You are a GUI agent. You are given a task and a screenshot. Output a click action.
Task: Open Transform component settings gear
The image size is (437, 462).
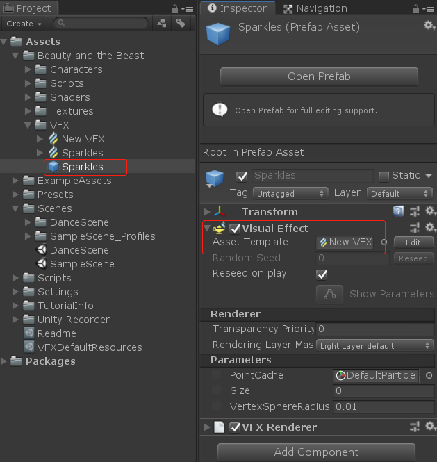tap(429, 211)
